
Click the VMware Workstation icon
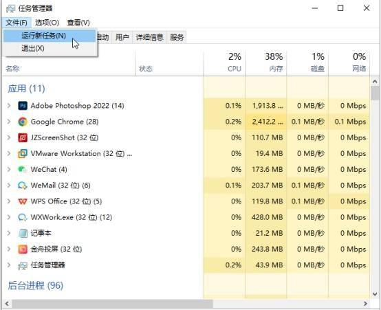[23, 153]
